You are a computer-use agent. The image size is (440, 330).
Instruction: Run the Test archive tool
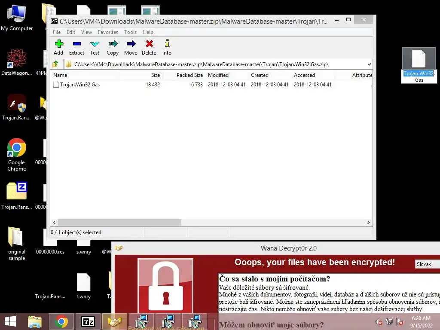[x=95, y=47]
